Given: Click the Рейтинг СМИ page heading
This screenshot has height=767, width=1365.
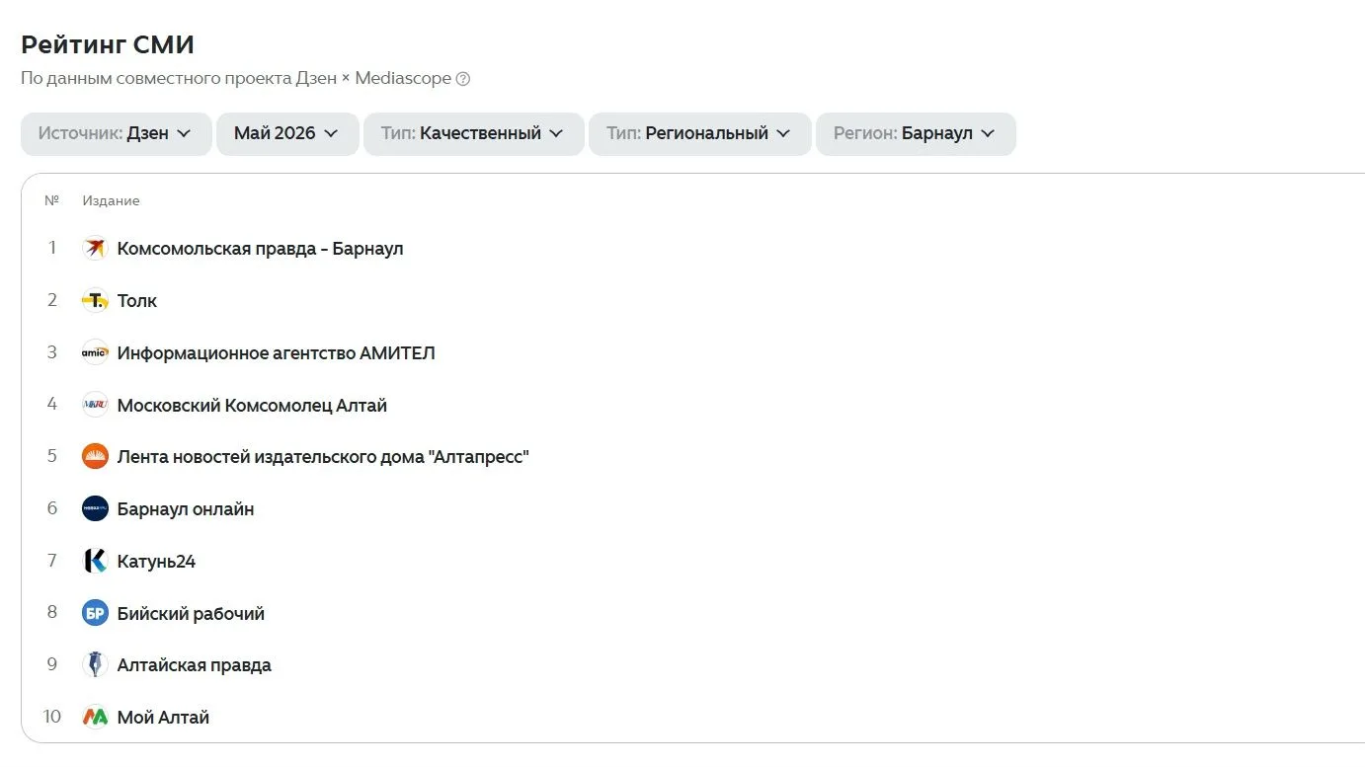Looking at the screenshot, I should coord(108,44).
